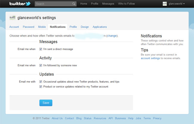
Task: Click the Tips heading in sidebar
Action: click(x=144, y=50)
